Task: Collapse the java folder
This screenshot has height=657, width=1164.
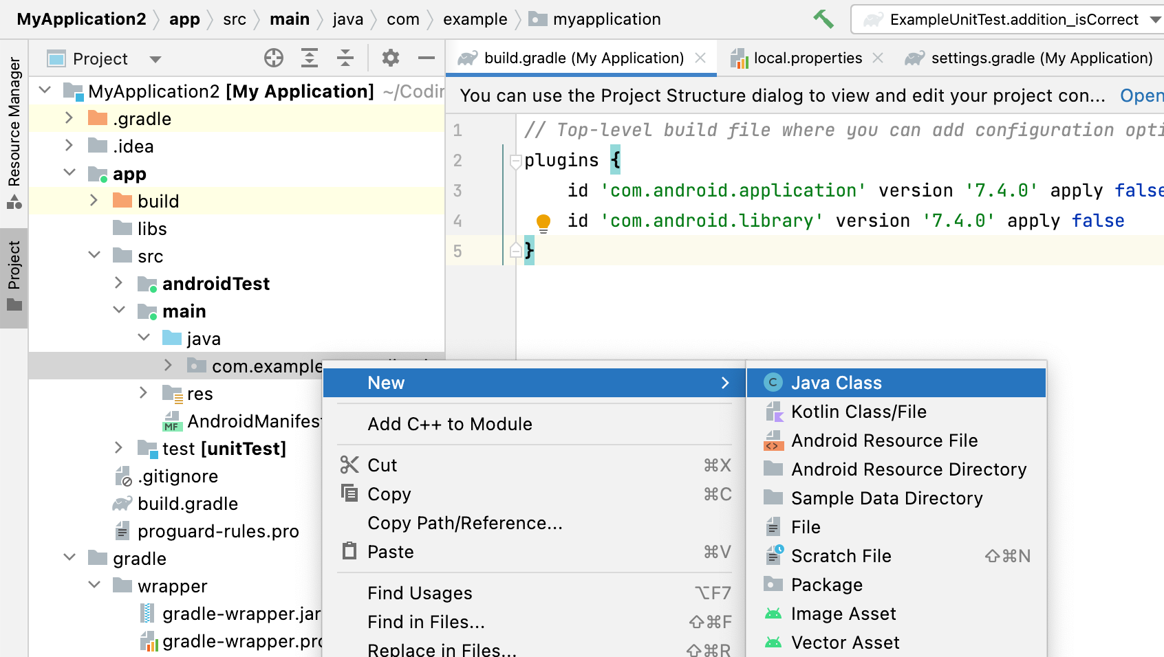Action: pos(144,337)
